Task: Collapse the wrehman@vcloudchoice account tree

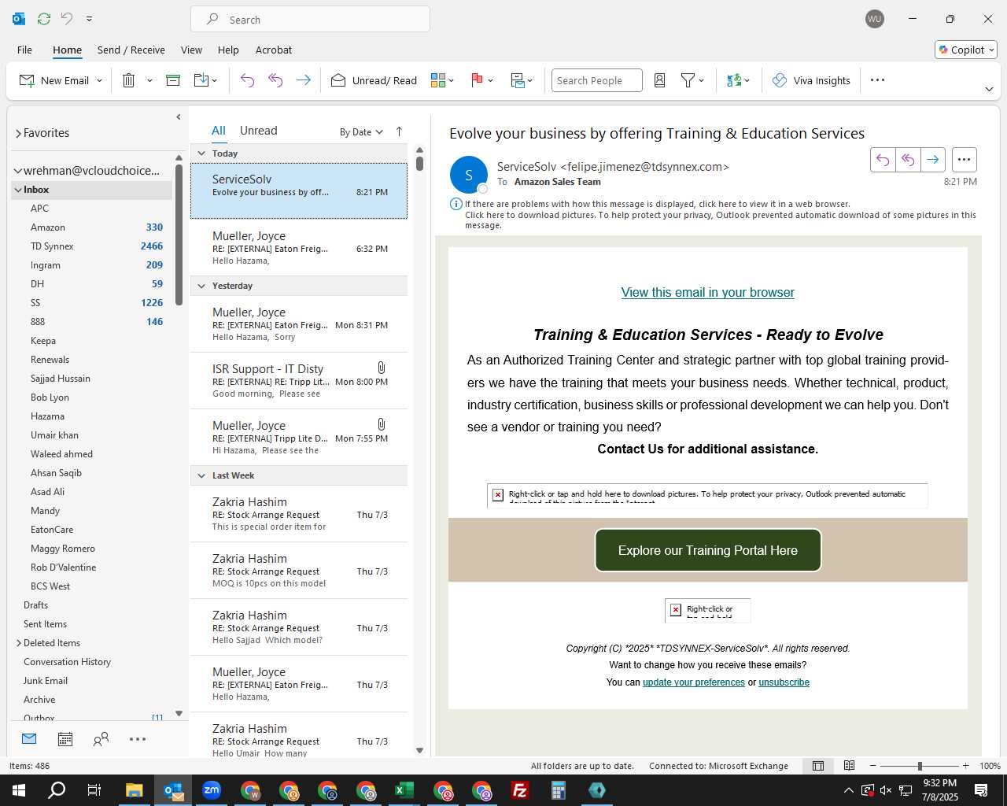Action: [x=18, y=171]
